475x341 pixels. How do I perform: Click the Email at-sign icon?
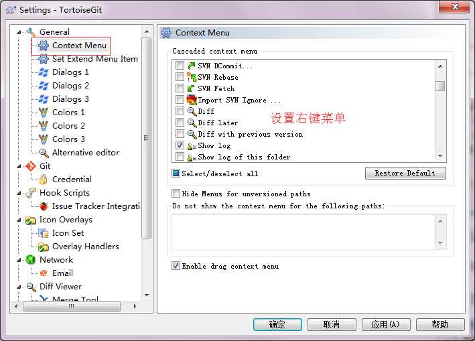pos(44,273)
